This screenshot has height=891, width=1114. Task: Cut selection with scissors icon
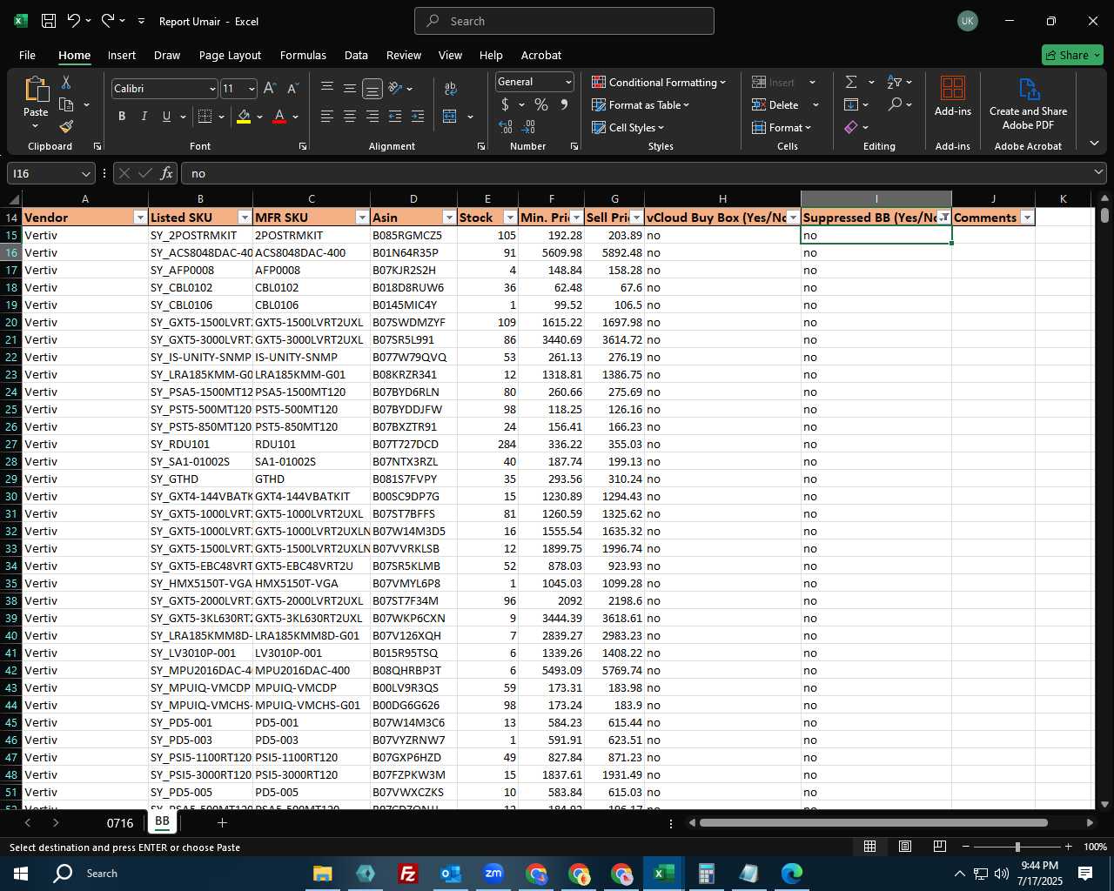66,82
